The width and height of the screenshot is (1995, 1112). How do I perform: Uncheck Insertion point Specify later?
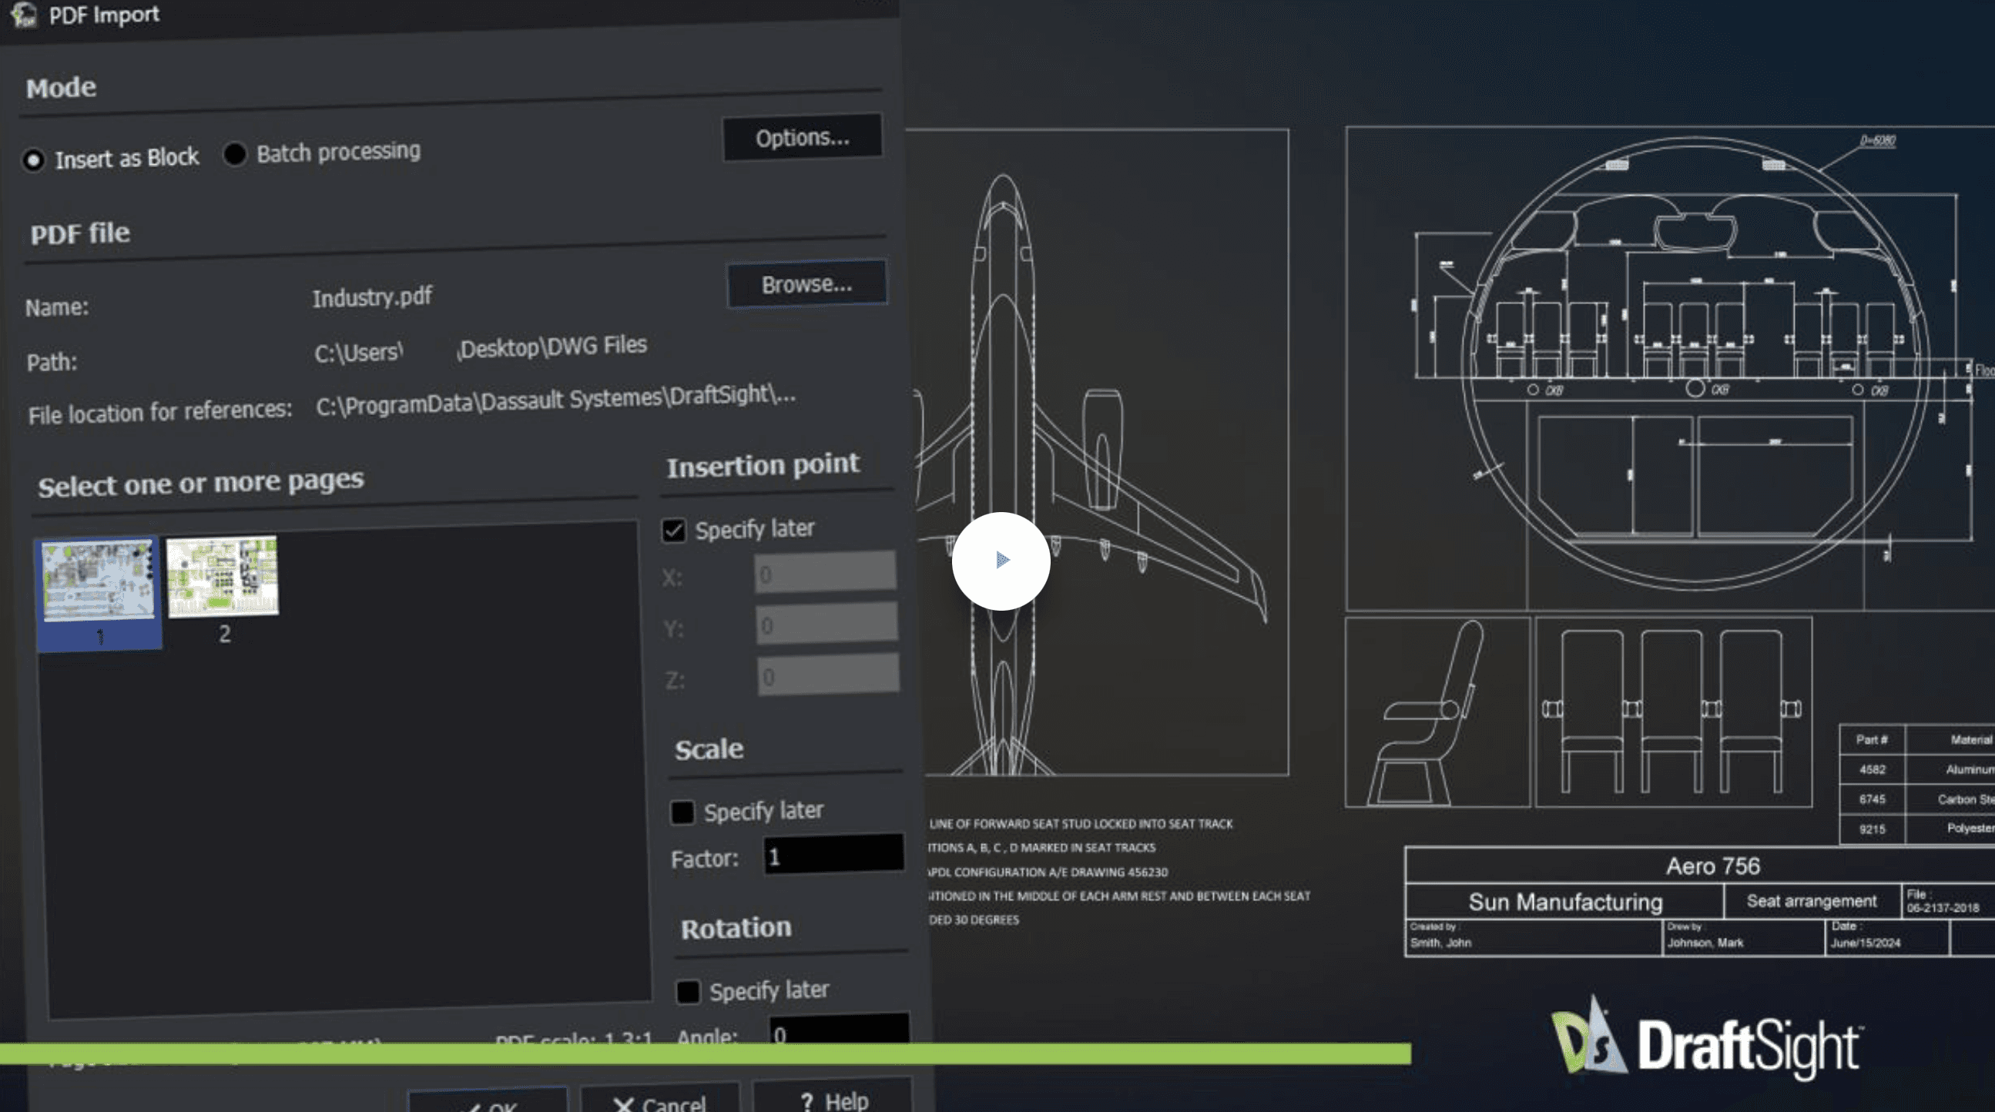coord(674,531)
